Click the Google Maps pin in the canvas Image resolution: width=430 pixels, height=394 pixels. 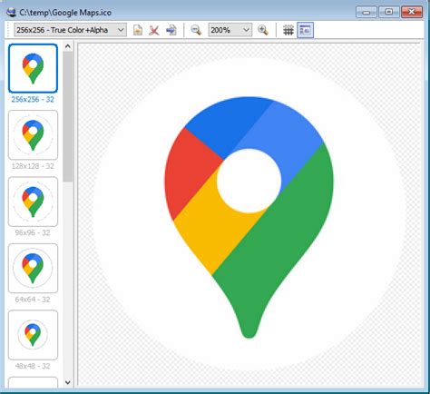tap(249, 217)
